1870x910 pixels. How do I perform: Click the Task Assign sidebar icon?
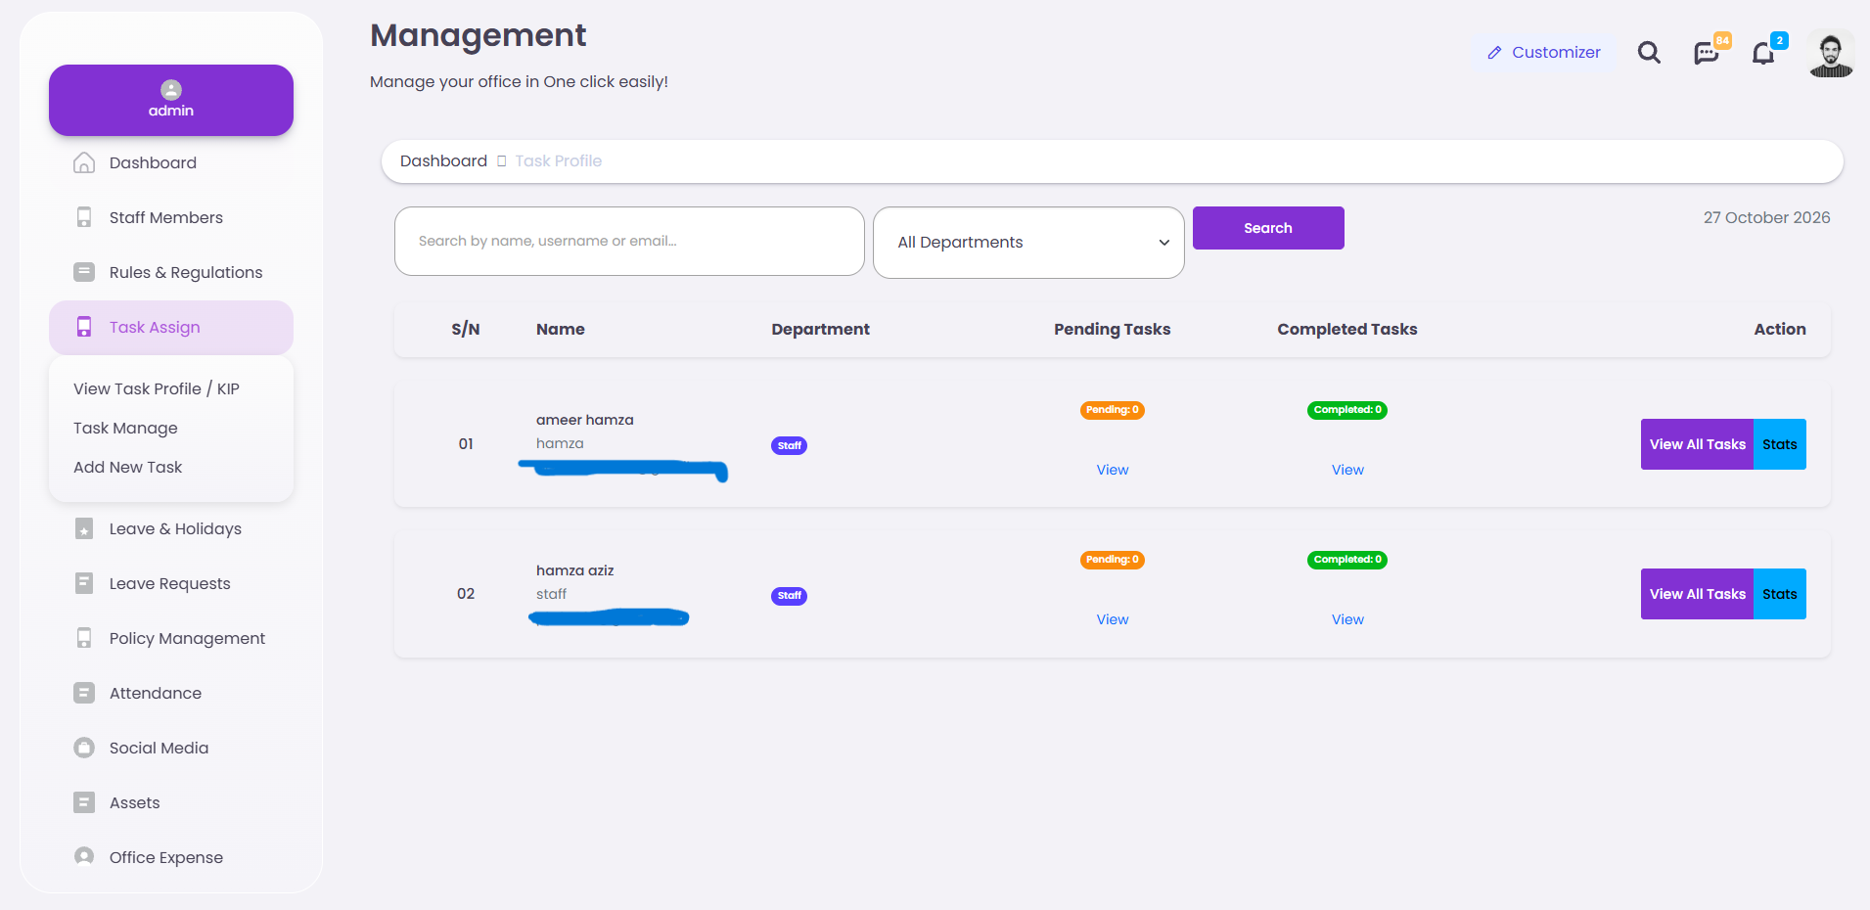point(84,327)
